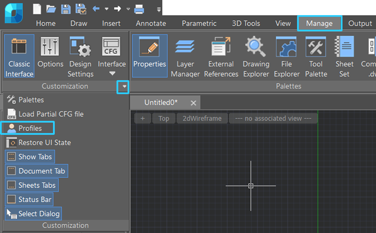Toggle the Sheets Tabs visibility
Viewport: 376px width, 233px height.
[32, 185]
